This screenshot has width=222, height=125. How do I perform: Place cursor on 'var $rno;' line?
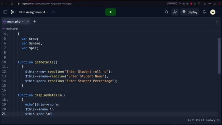30,39
